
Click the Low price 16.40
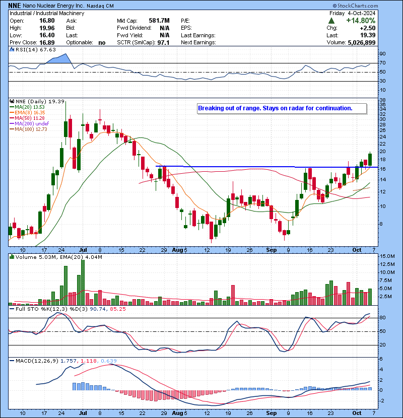(47, 35)
